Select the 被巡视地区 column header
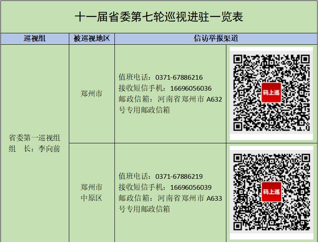 point(92,38)
